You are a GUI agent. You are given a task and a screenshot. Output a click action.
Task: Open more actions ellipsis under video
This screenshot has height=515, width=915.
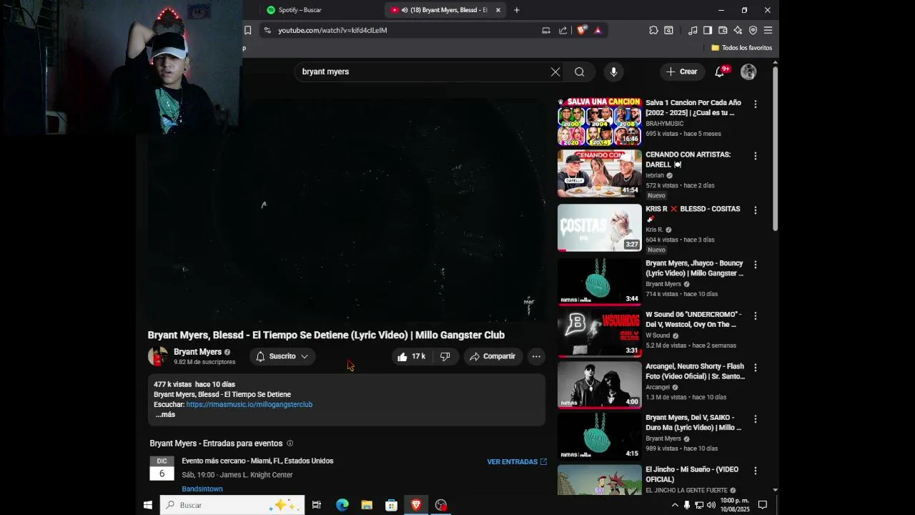536,356
